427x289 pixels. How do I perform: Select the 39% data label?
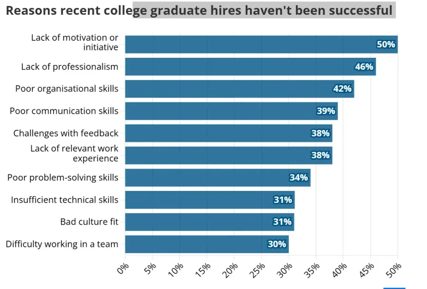(326, 111)
